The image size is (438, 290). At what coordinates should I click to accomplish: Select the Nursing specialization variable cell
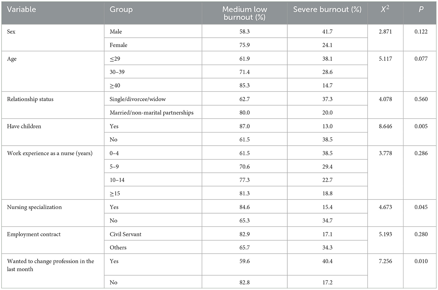click(34, 207)
